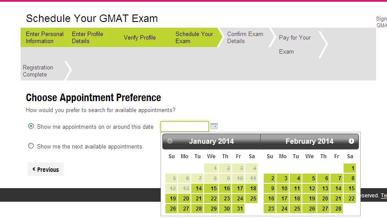Image resolution: width=387 pixels, height=218 pixels.
Task: Click the 'Schedule Your Exam' step
Action: tap(194, 37)
